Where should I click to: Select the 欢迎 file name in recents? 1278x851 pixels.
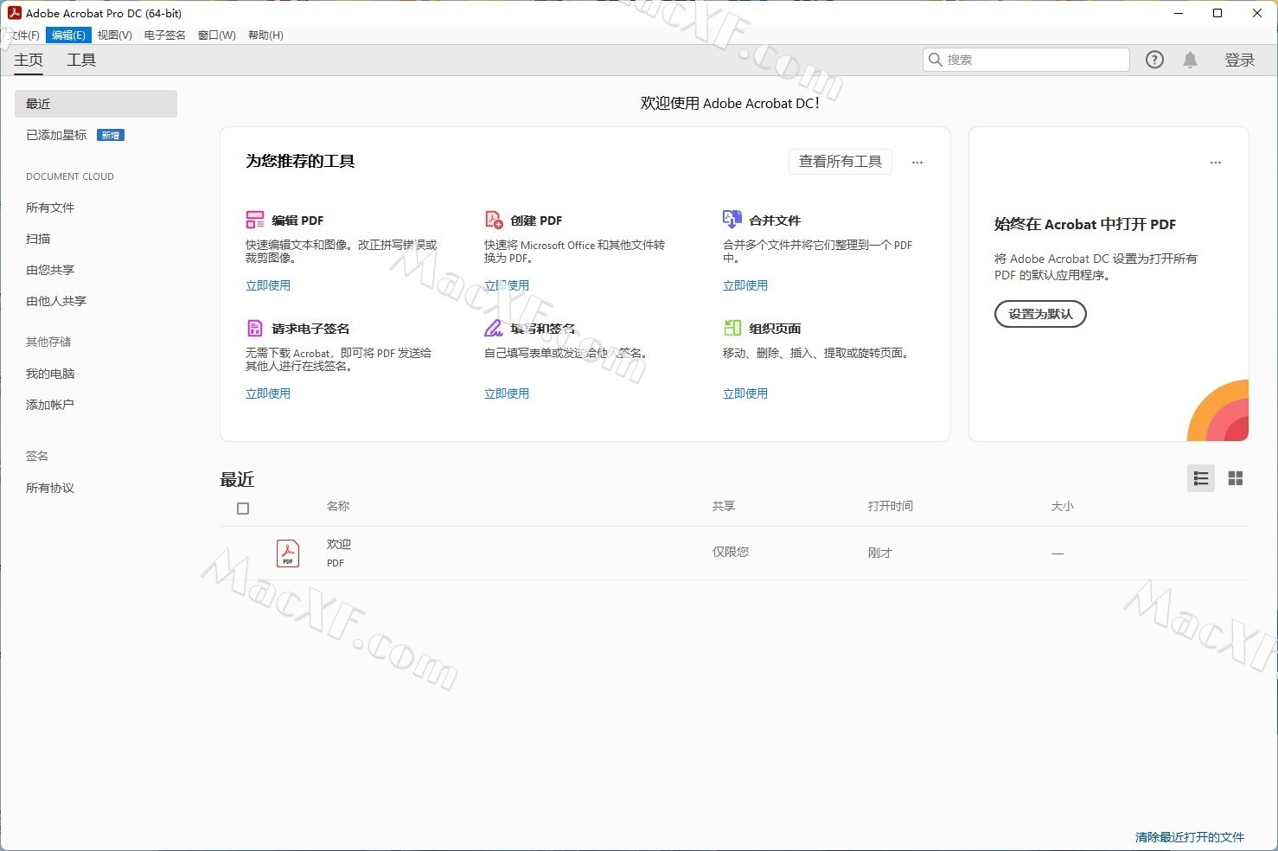pos(339,544)
